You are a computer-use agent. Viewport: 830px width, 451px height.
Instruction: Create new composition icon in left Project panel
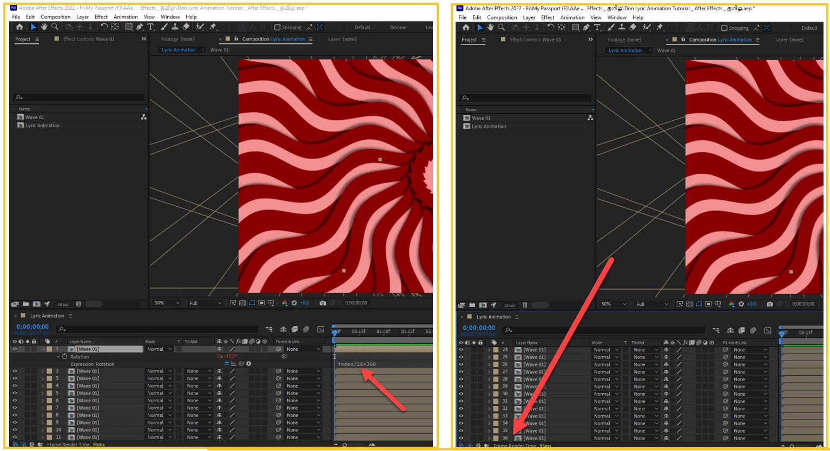click(x=36, y=304)
